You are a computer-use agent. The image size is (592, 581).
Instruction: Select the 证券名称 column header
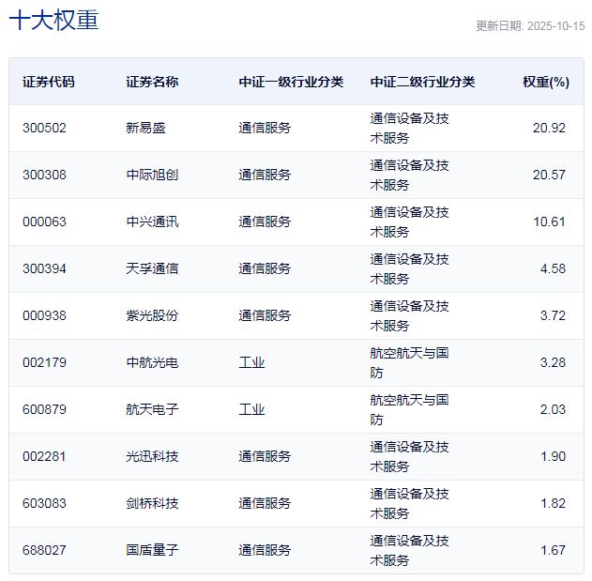tap(152, 82)
